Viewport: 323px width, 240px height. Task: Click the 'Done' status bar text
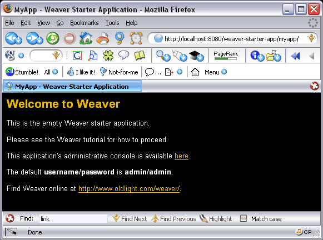tap(35, 232)
